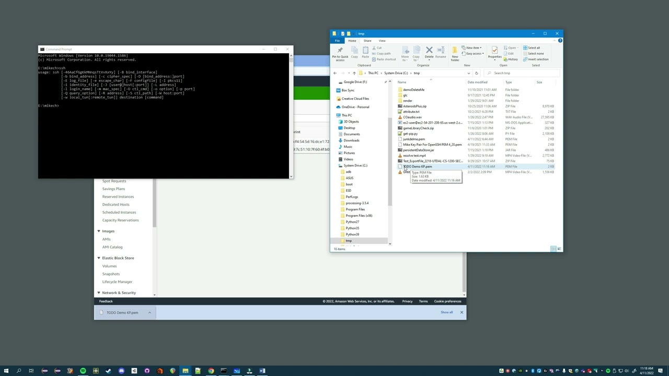669x376 pixels.
Task: Click Show all downloads link
Action: click(x=446, y=312)
